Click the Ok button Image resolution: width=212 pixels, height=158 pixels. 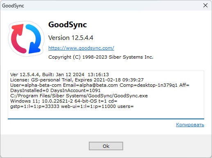(x=106, y=146)
